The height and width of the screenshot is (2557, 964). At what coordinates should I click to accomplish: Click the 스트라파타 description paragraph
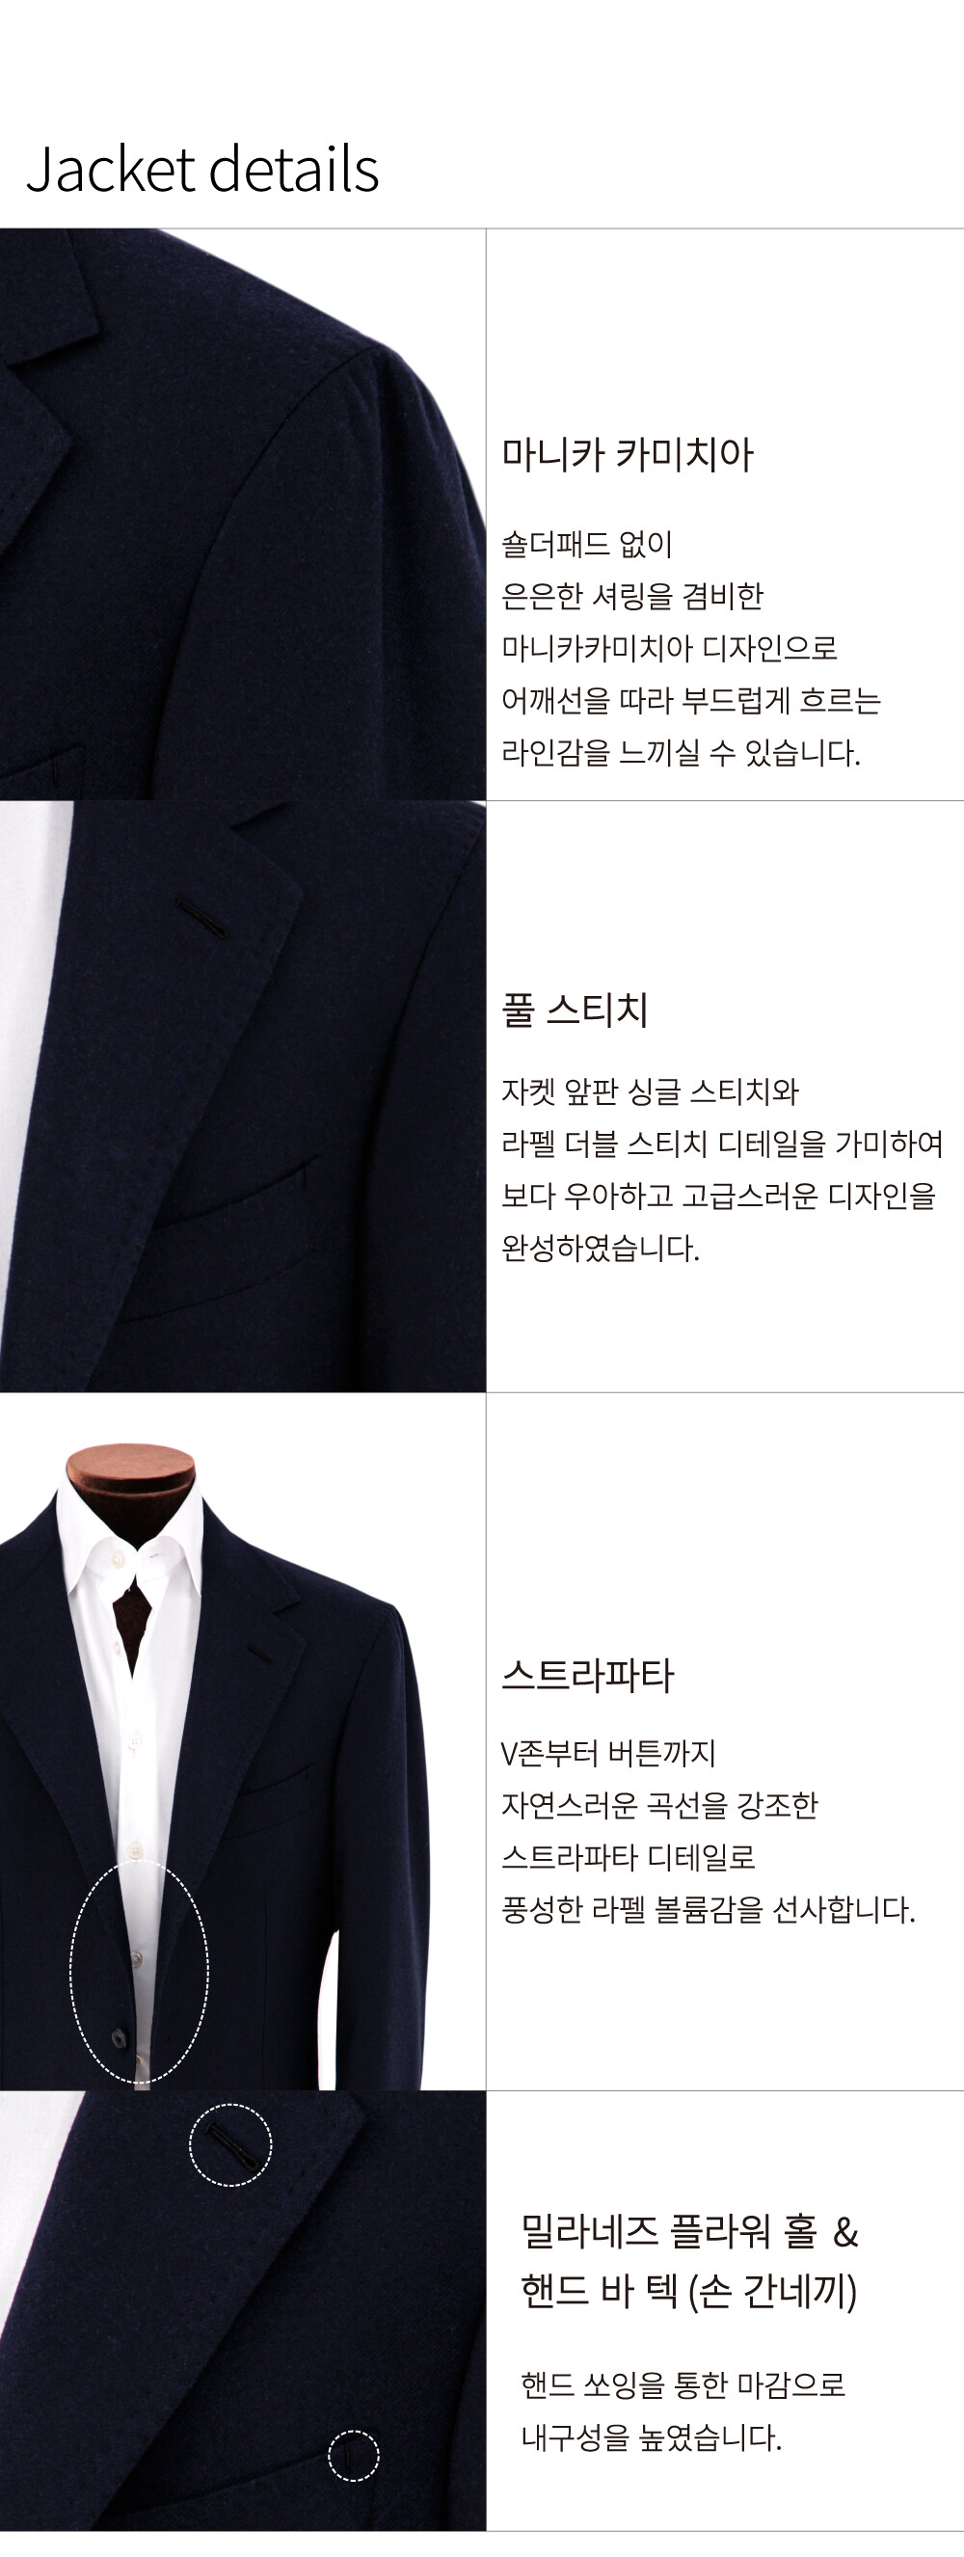pos(708,1830)
